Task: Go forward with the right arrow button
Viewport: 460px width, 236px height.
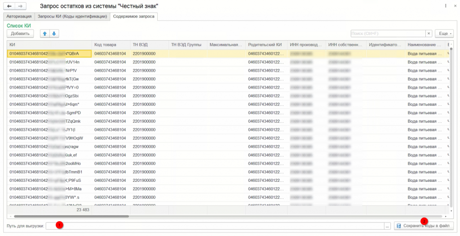Action: click(x=20, y=6)
